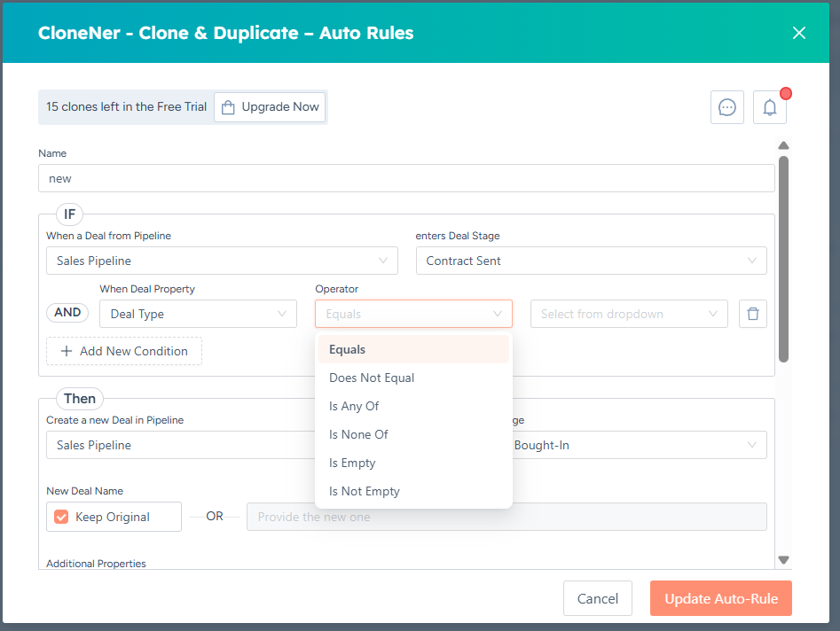Click the 15 clones left in Free Trial text
This screenshot has width=840, height=631.
[x=127, y=107]
